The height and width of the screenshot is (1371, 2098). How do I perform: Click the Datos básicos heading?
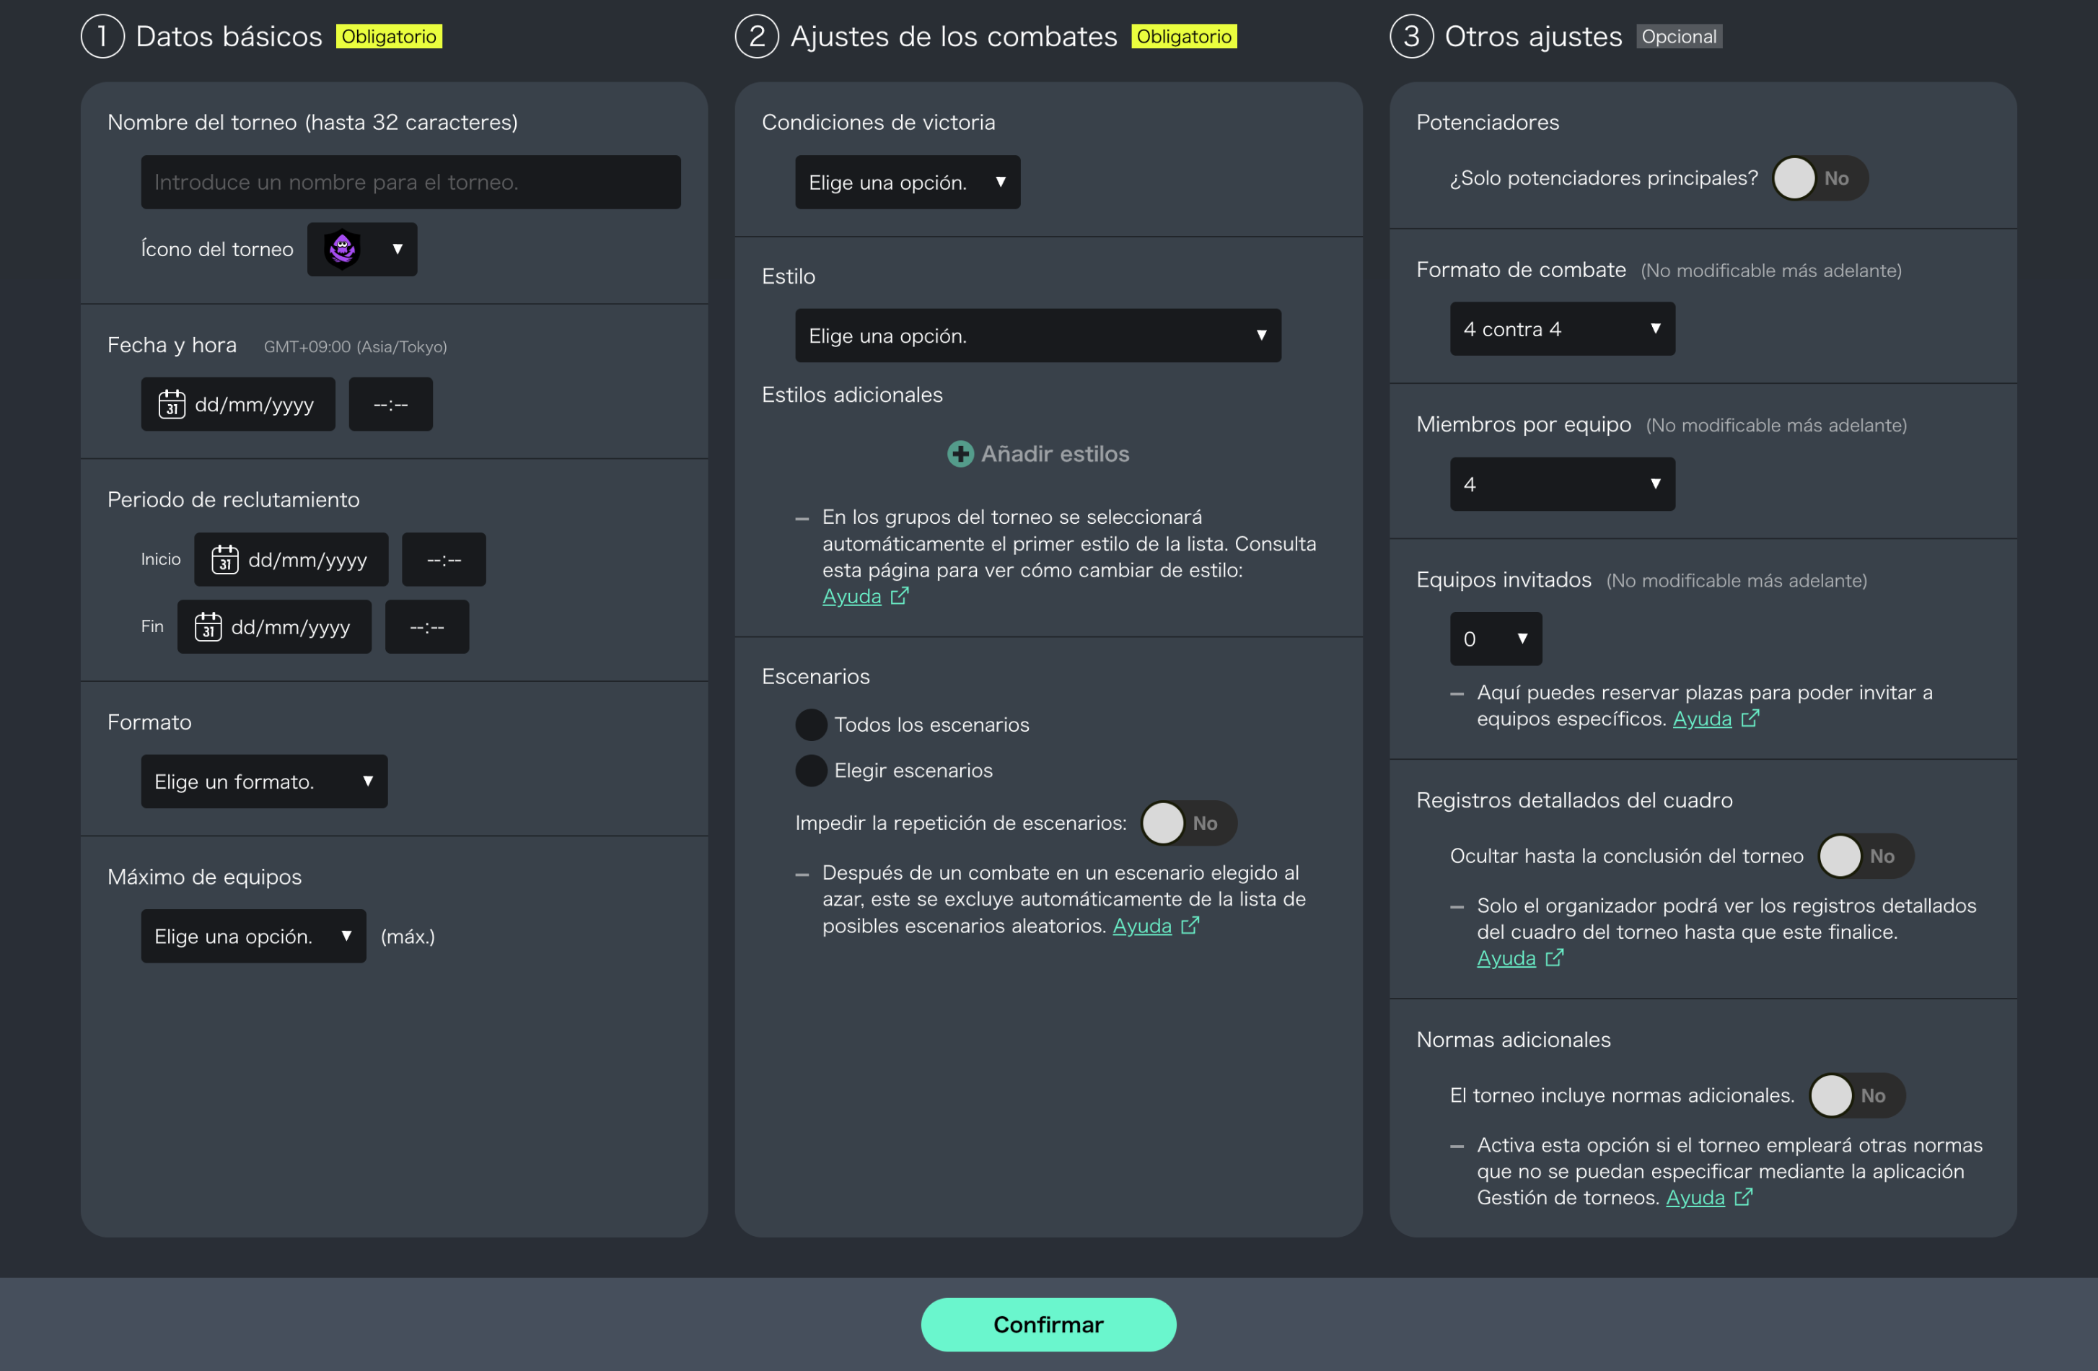229,36
